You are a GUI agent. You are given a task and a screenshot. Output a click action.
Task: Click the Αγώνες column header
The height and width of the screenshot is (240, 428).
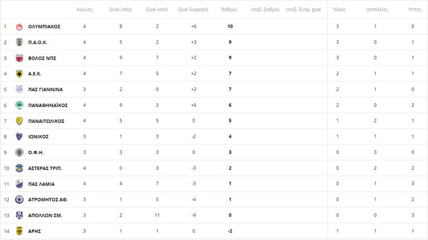click(x=85, y=10)
